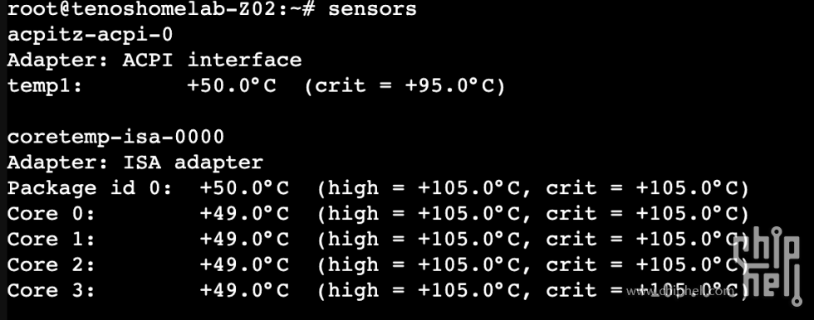814x320 pixels.
Task: Click the Package id 0 +50.0°C reading
Action: point(244,188)
